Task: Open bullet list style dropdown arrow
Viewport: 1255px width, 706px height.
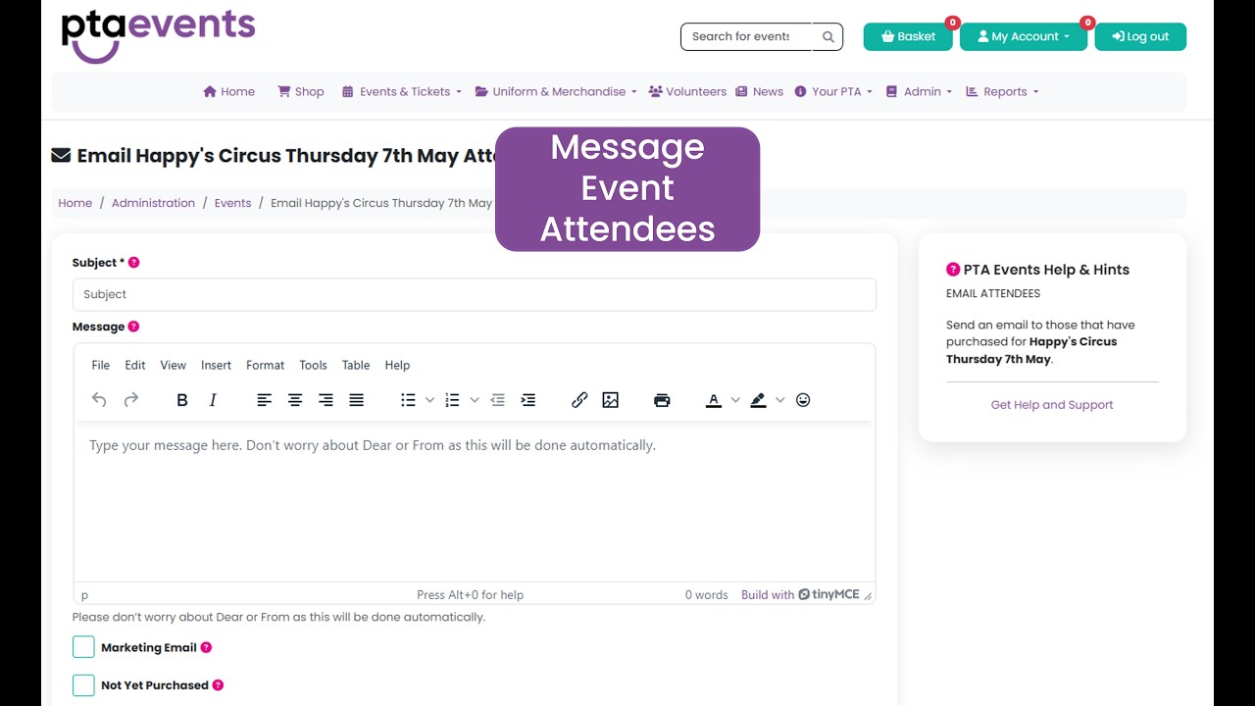Action: pyautogui.click(x=429, y=400)
